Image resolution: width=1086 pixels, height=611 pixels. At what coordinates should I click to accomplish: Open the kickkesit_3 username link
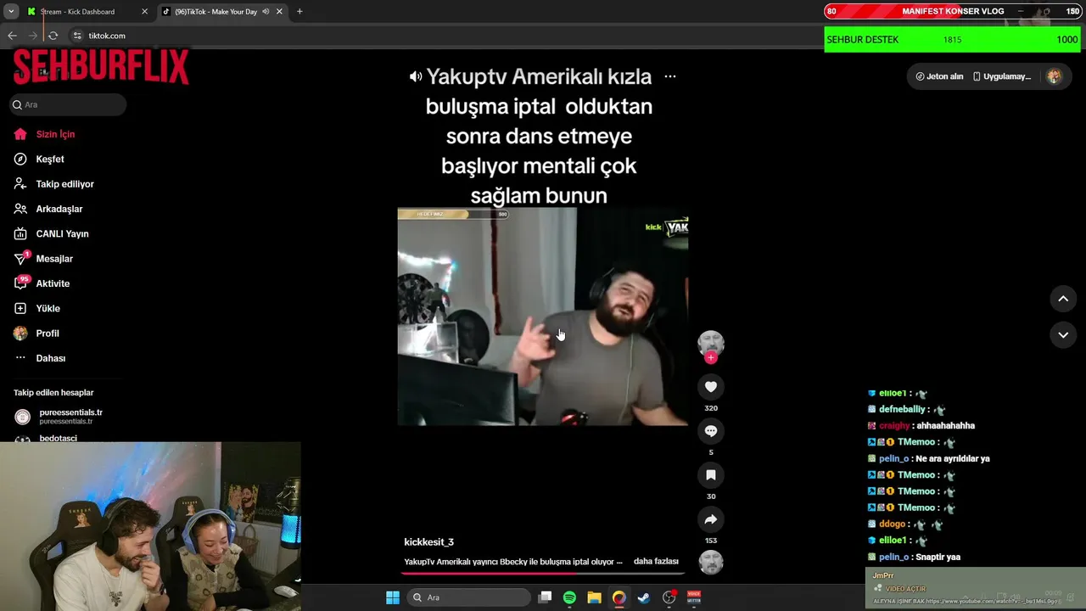point(428,542)
